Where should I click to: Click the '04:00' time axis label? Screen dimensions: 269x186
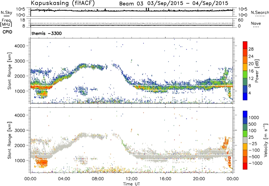[x=64, y=179]
